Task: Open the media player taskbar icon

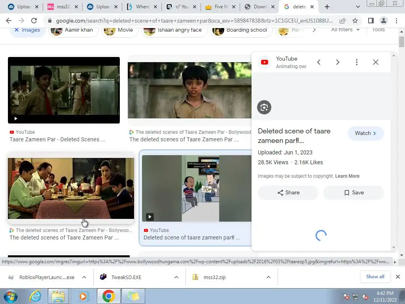Action: (83, 296)
